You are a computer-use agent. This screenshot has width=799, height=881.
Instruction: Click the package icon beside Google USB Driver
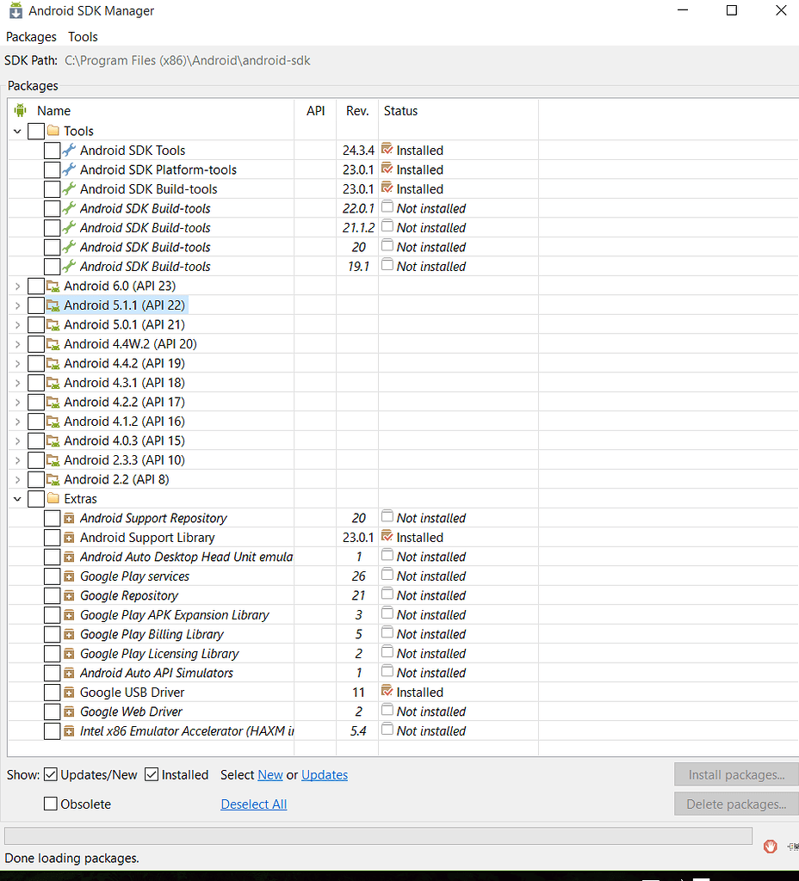coord(68,692)
